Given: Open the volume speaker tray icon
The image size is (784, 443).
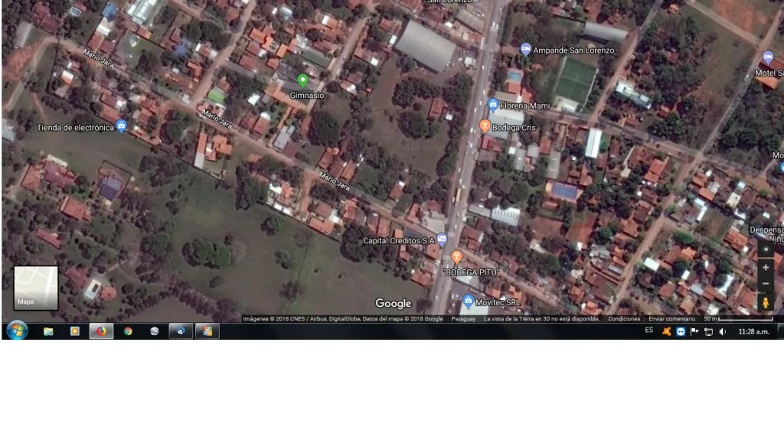Looking at the screenshot, I should click(723, 331).
